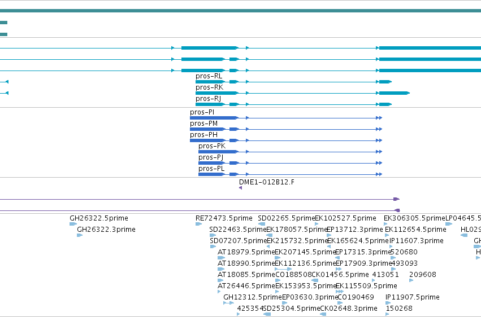Image resolution: width=481 pixels, height=317 pixels.
Task: Select the EK115509.5prime EST label
Action: click(367, 287)
